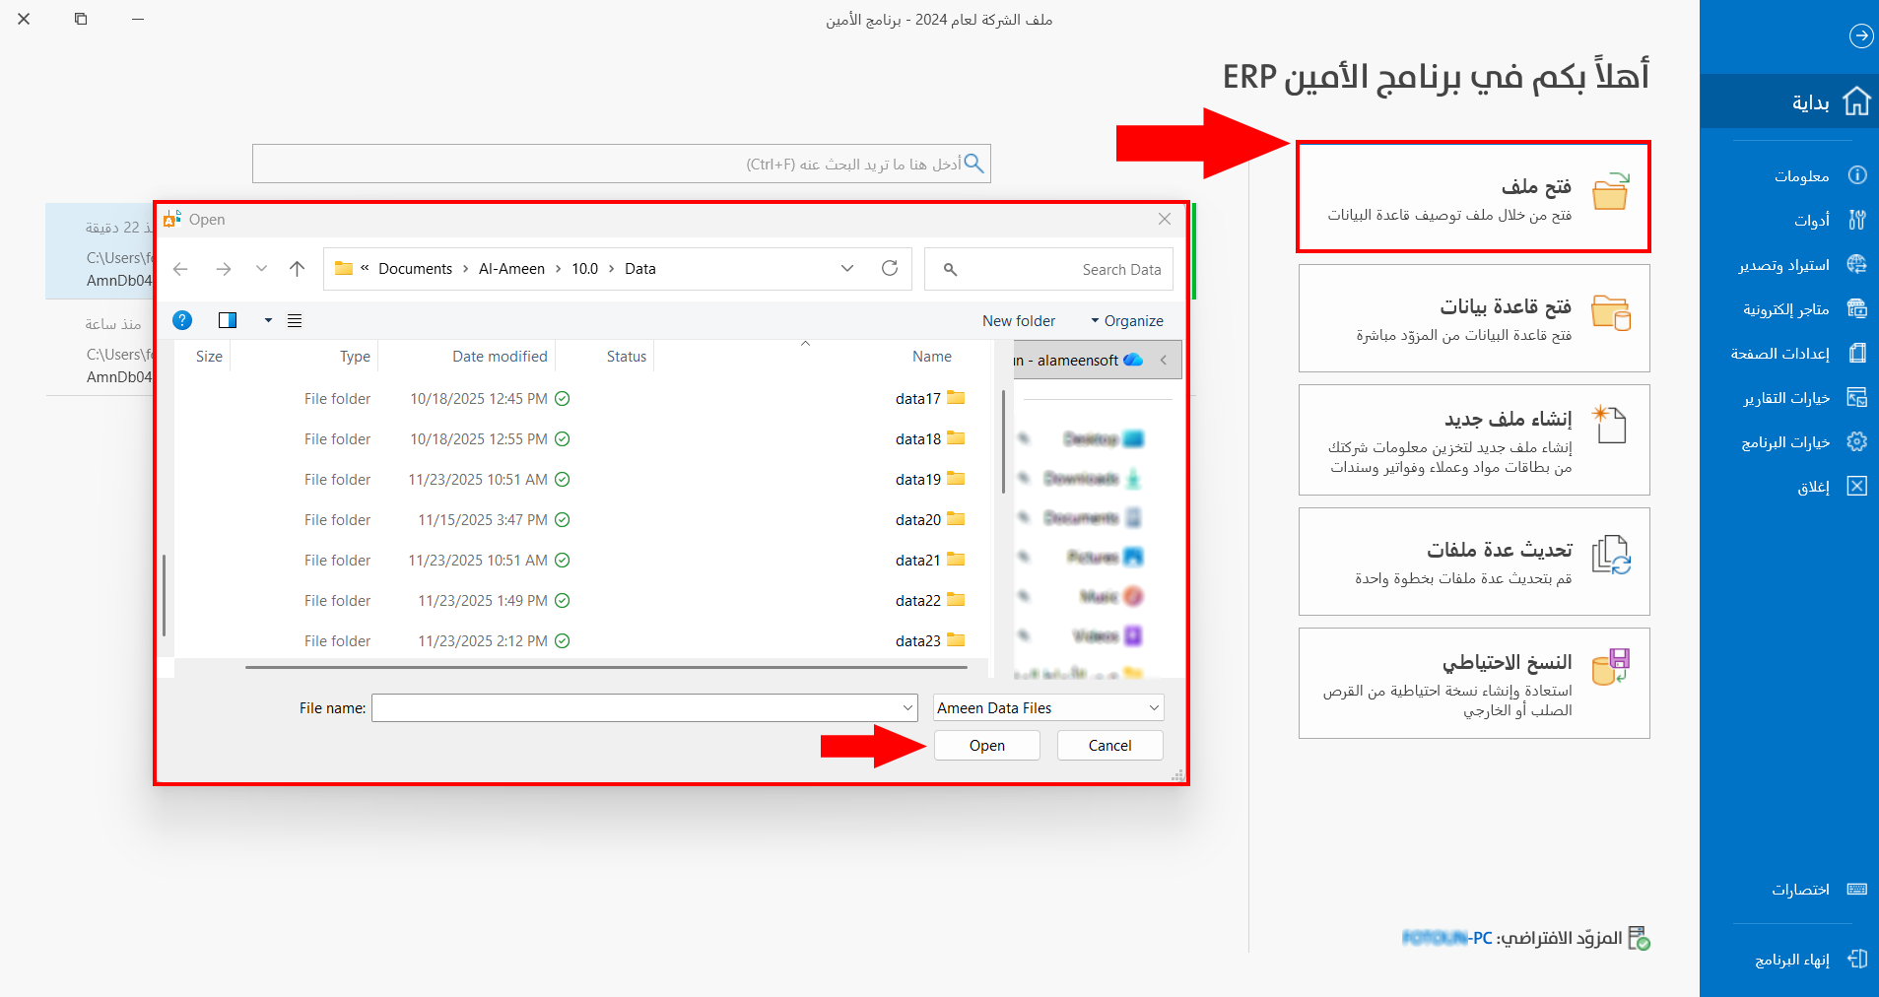Click the Backup (النسخ الاحتياطي) icon
Viewport: 1879px width, 997px height.
pyautogui.click(x=1610, y=666)
